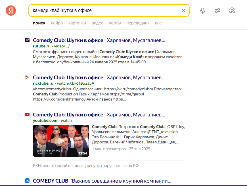Viewport: 247px width, 186px height.
Task: Play the Шутки в офисе video thumbnail
Action: pyautogui.click(x=61, y=141)
